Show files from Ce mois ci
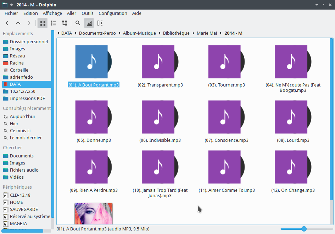 tap(27, 130)
